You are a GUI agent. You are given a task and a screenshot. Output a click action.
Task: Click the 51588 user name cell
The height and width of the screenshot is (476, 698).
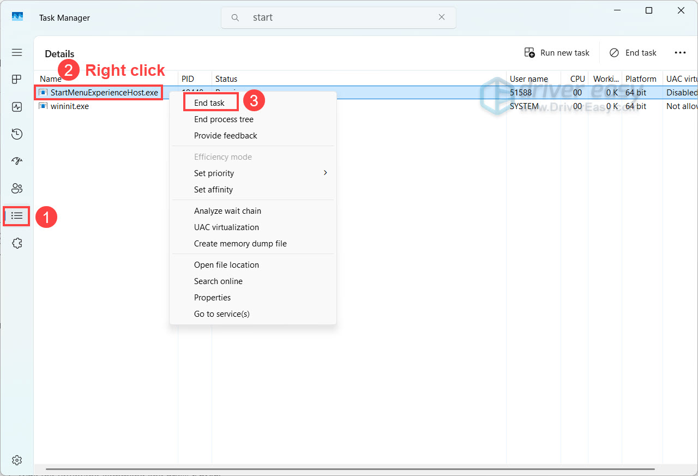click(521, 93)
